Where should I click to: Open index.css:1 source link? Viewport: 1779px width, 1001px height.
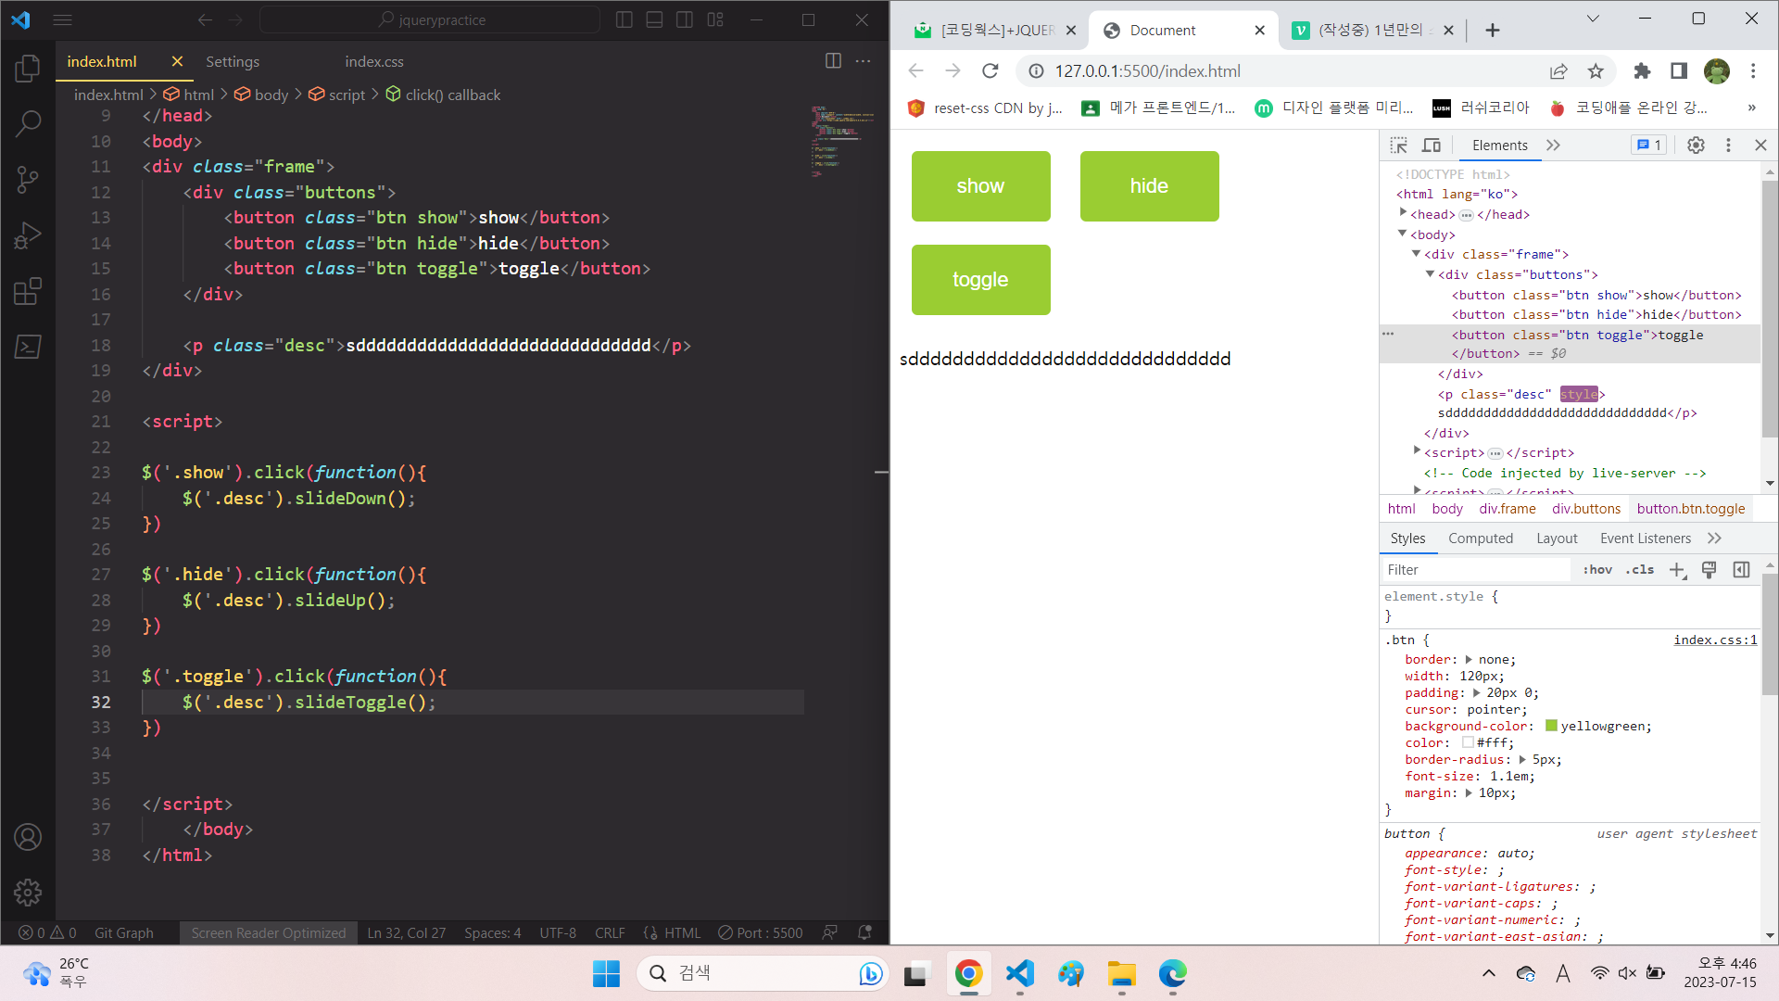coord(1715,640)
